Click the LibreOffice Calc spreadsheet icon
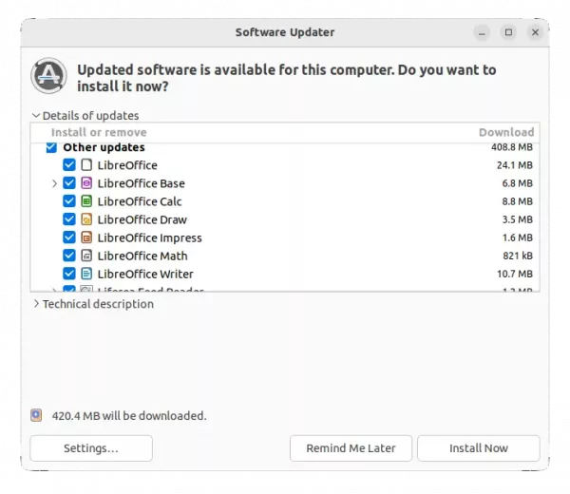Viewport: 570px width, 494px height. (x=86, y=201)
